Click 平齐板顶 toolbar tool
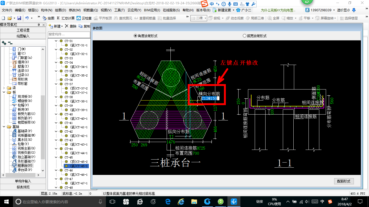Viewport: 369px width, 207px height. tap(103, 18)
